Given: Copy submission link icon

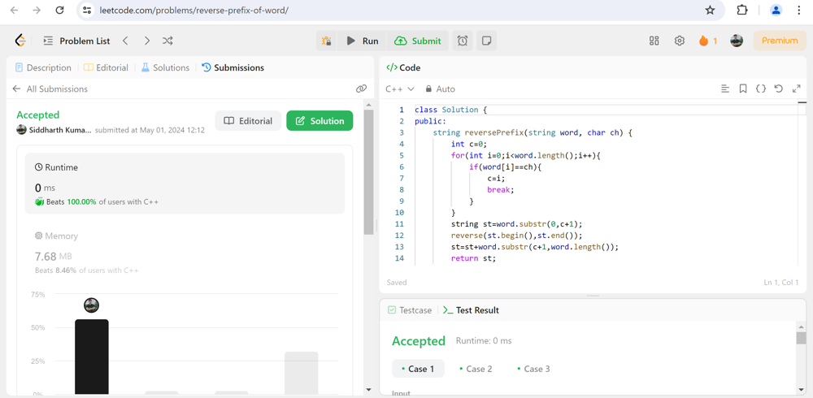Looking at the screenshot, I should tap(361, 89).
